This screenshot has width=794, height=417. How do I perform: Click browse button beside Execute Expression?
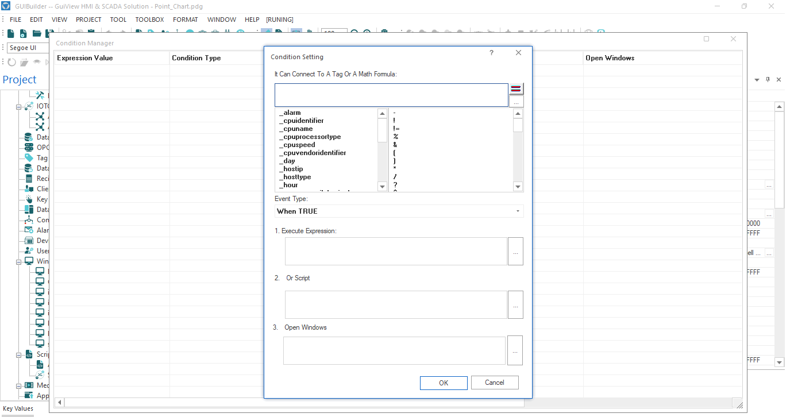[x=515, y=252]
